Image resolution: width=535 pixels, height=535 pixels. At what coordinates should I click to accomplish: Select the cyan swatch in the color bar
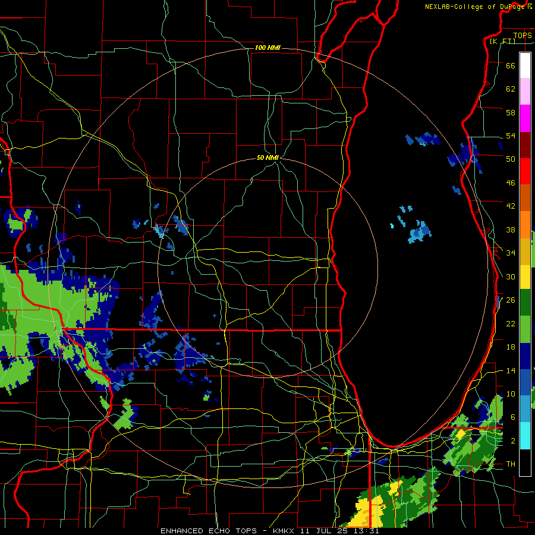point(525,436)
